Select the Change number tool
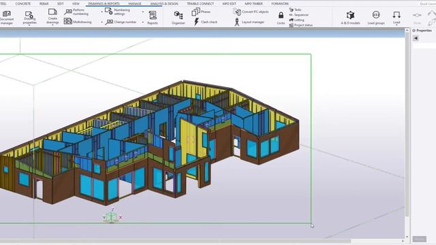The height and width of the screenshot is (245, 436). click(121, 22)
